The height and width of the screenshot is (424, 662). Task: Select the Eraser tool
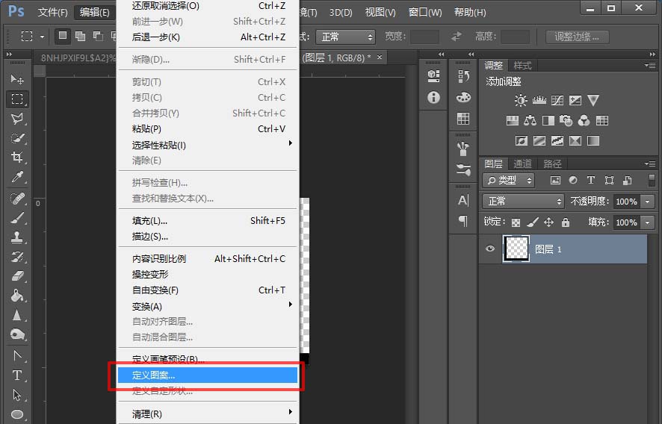point(17,276)
